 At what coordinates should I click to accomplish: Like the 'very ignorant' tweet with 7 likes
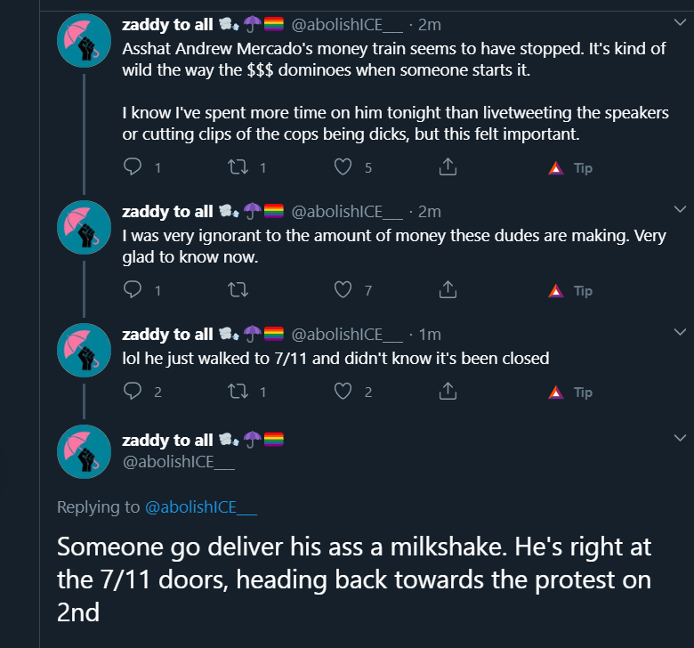pyautogui.click(x=343, y=289)
